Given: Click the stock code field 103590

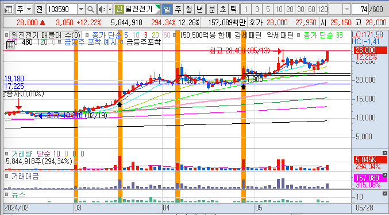Looking at the screenshot, I should point(62,9).
